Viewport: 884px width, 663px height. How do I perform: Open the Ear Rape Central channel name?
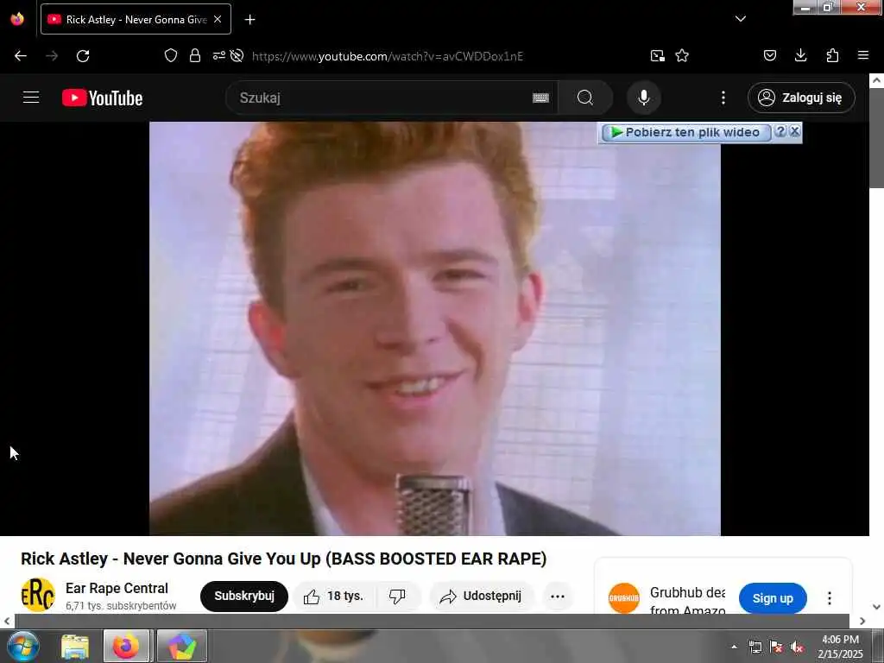[x=117, y=588]
